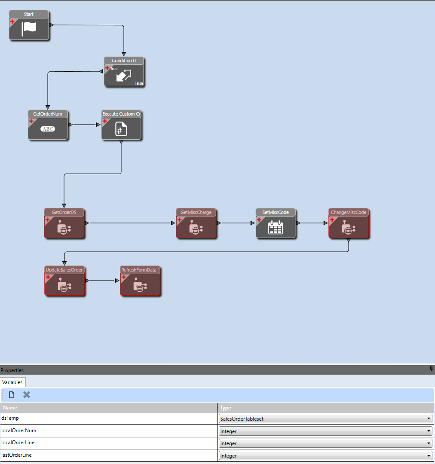The width and height of the screenshot is (435, 464).
Task: Click output connector arrow of Start node
Action: 52,25
